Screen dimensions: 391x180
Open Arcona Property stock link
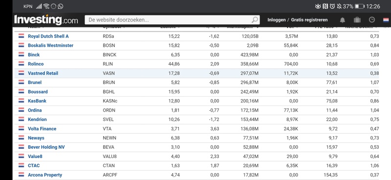[x=45, y=175]
